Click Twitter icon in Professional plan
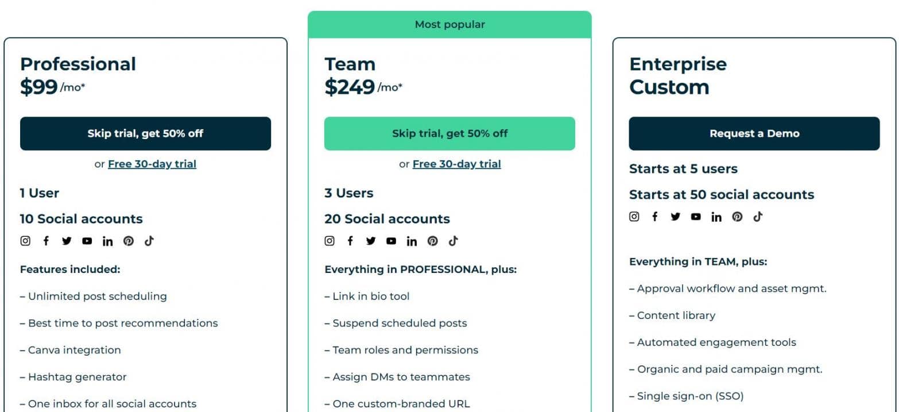 tap(67, 241)
